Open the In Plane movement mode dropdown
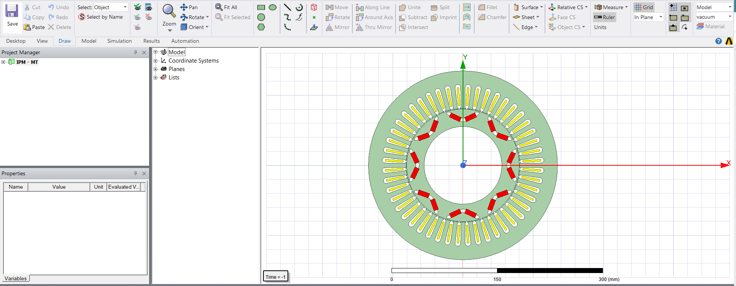 coord(648,17)
